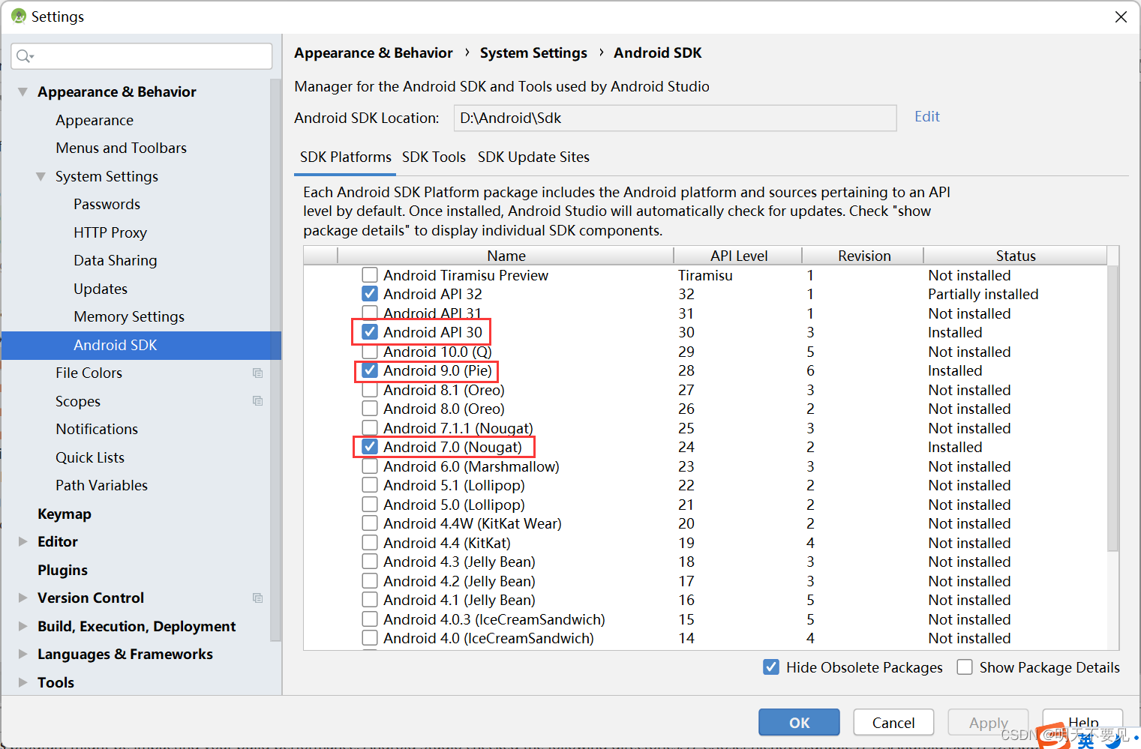Image resolution: width=1141 pixels, height=749 pixels.
Task: Open Updates settings page
Action: [x=101, y=289]
